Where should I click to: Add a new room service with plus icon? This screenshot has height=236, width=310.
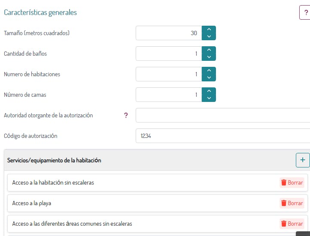coord(302,160)
